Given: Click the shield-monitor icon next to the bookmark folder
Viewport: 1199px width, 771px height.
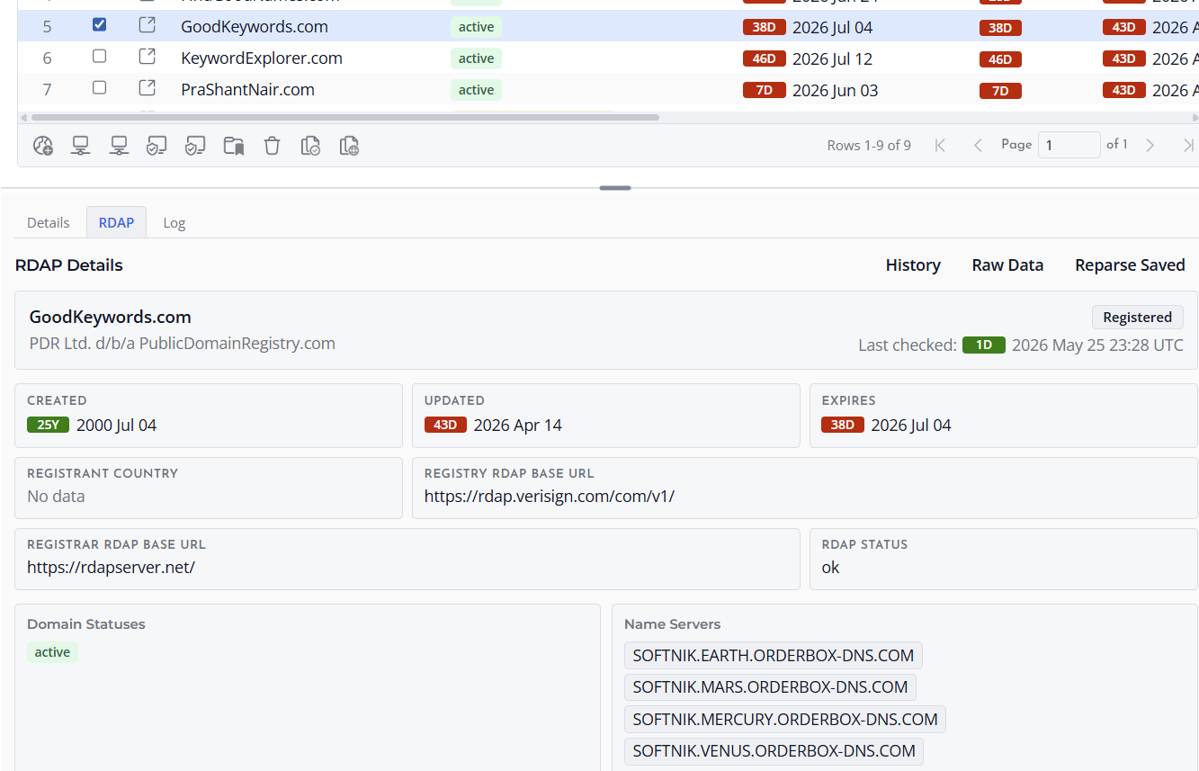Looking at the screenshot, I should [x=195, y=146].
